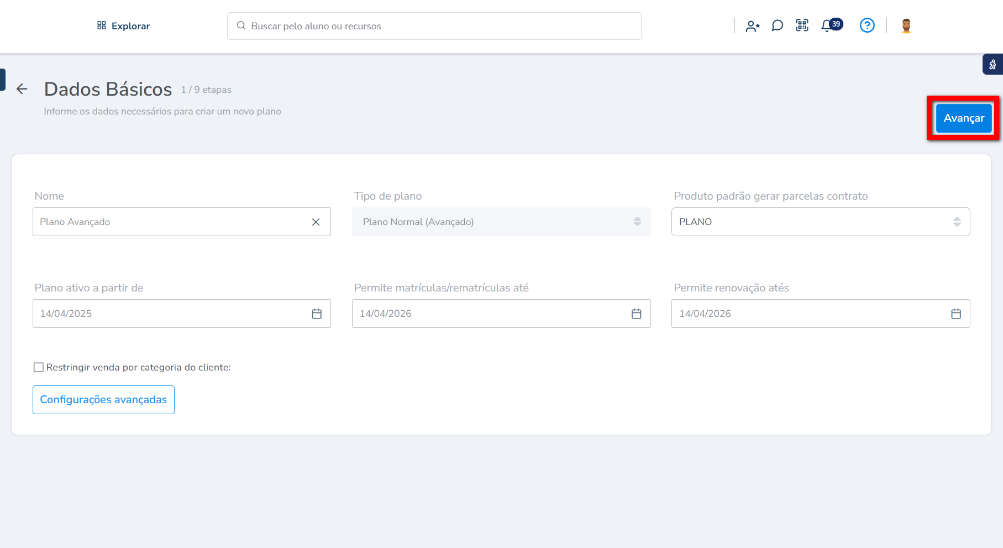Clear the Nome field with X
This screenshot has width=1003, height=548.
[x=316, y=222]
